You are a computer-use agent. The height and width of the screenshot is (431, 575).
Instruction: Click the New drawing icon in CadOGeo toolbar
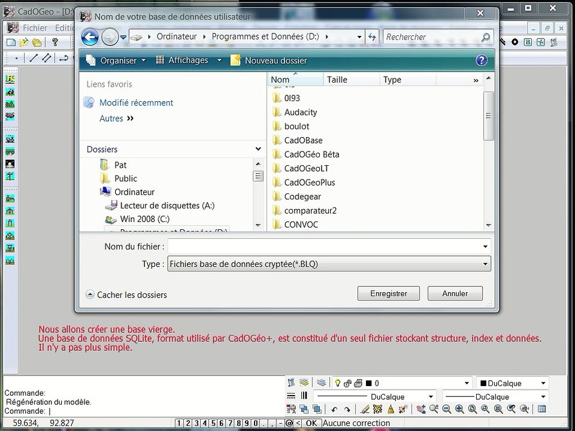click(x=11, y=42)
